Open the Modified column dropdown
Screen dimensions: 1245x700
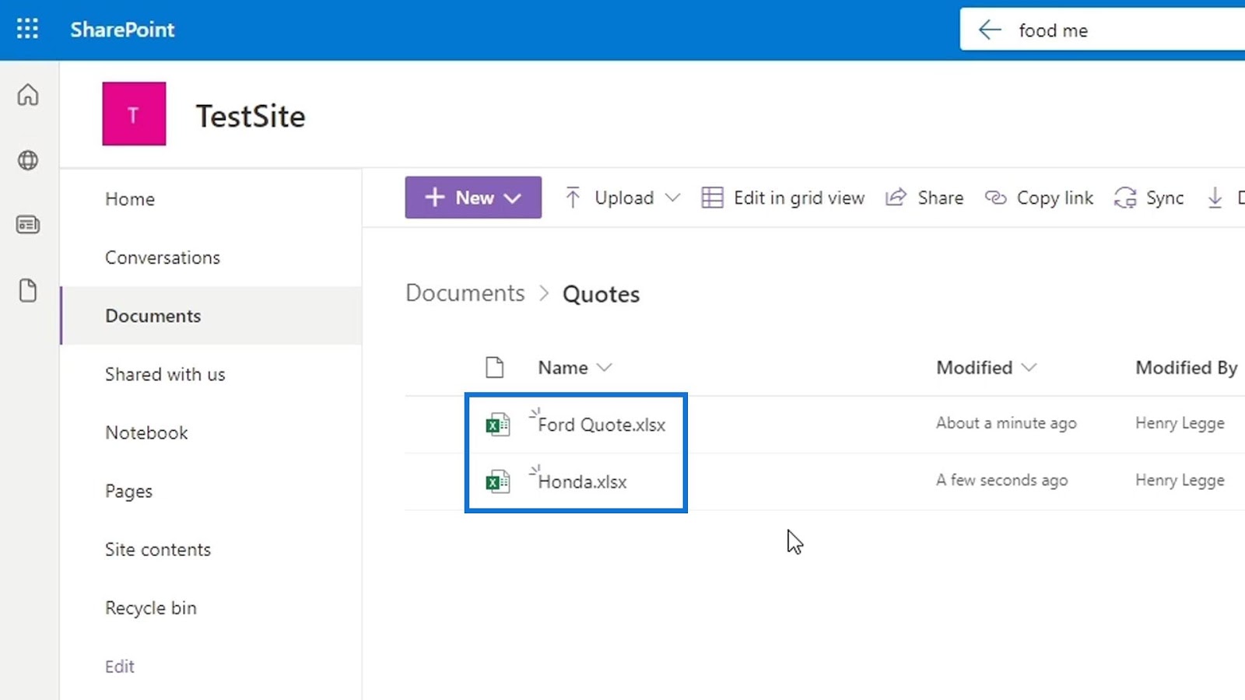click(x=1029, y=367)
